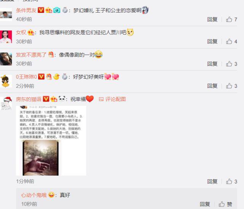Reply to 女权's comment
Image resolution: width=244 pixels, height=209 pixels.
click(x=212, y=41)
